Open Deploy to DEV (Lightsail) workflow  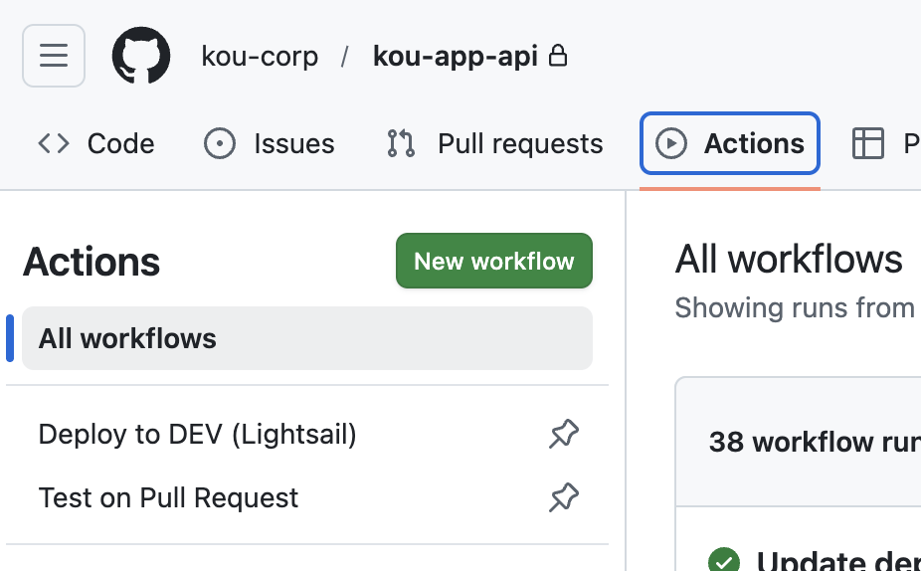click(x=197, y=435)
